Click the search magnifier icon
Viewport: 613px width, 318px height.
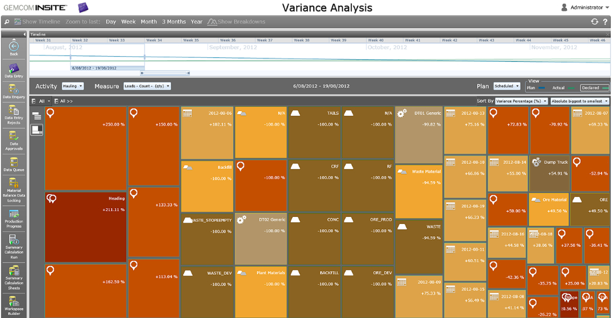point(7,22)
